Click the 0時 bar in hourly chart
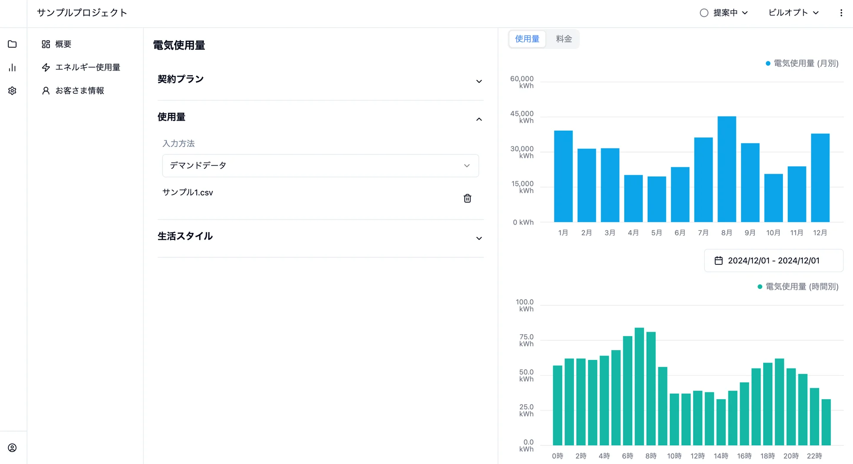 click(558, 405)
